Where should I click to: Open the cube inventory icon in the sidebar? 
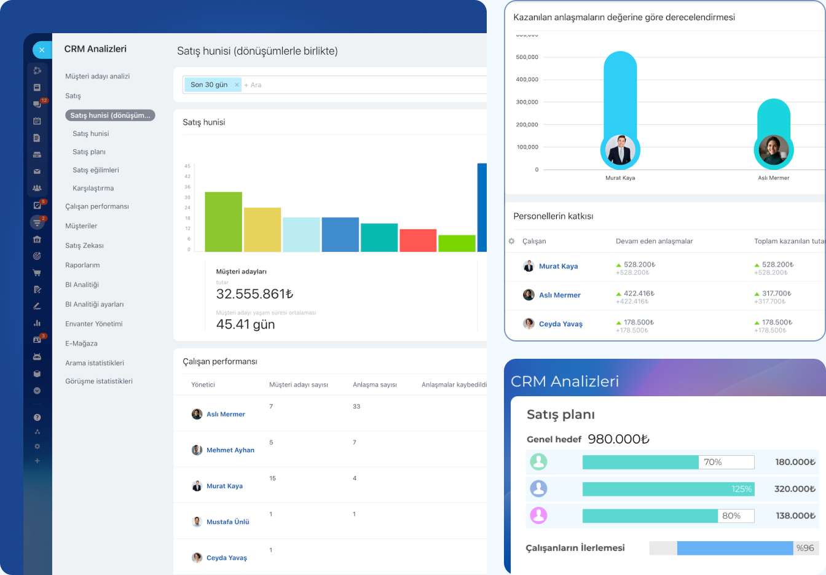click(37, 374)
